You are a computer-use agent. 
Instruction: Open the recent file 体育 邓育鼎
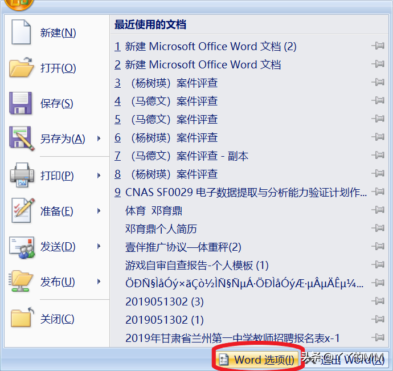coord(154,211)
